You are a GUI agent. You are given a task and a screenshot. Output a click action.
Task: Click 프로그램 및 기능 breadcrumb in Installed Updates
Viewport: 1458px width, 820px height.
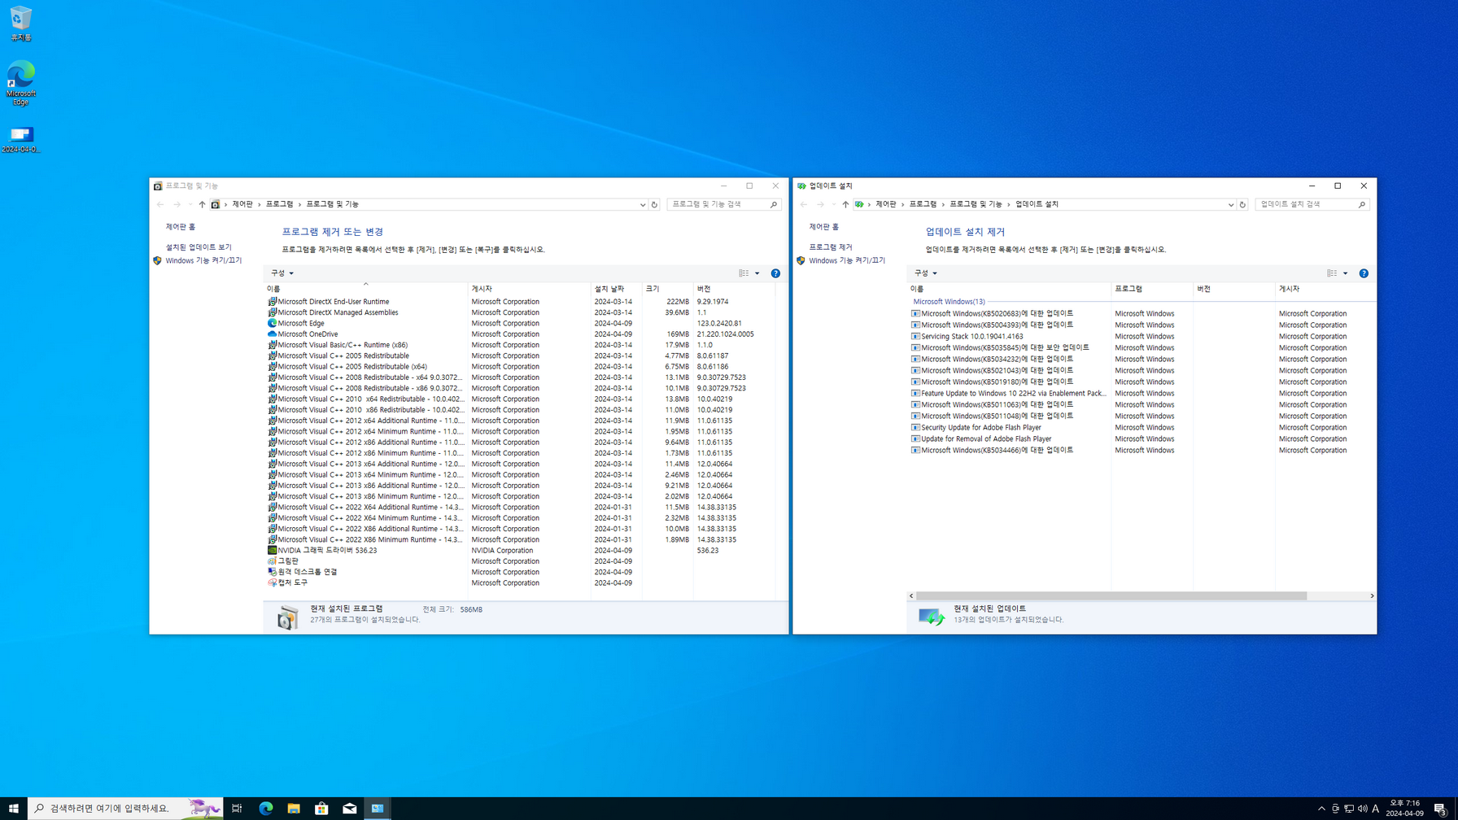tap(976, 205)
